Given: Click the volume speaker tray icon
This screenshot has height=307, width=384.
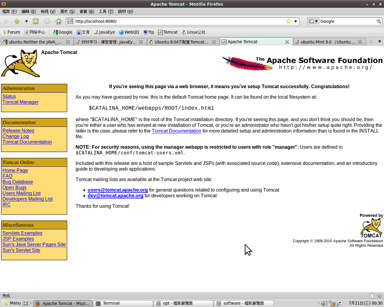Looking at the screenshot, I should pyautogui.click(x=324, y=303).
